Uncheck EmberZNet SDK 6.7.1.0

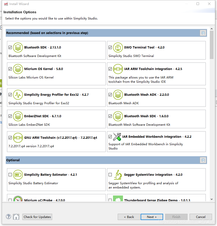10,116
